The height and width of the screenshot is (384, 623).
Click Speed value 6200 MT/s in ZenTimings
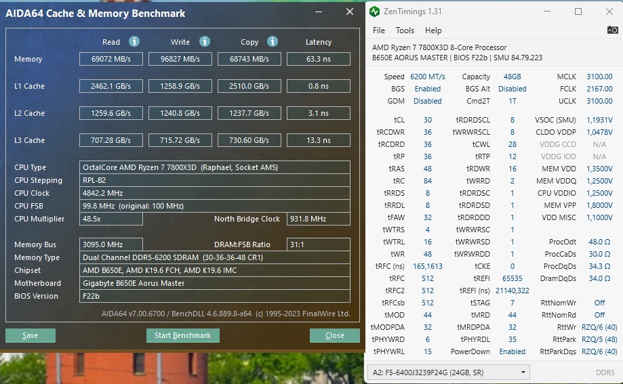[x=428, y=77]
